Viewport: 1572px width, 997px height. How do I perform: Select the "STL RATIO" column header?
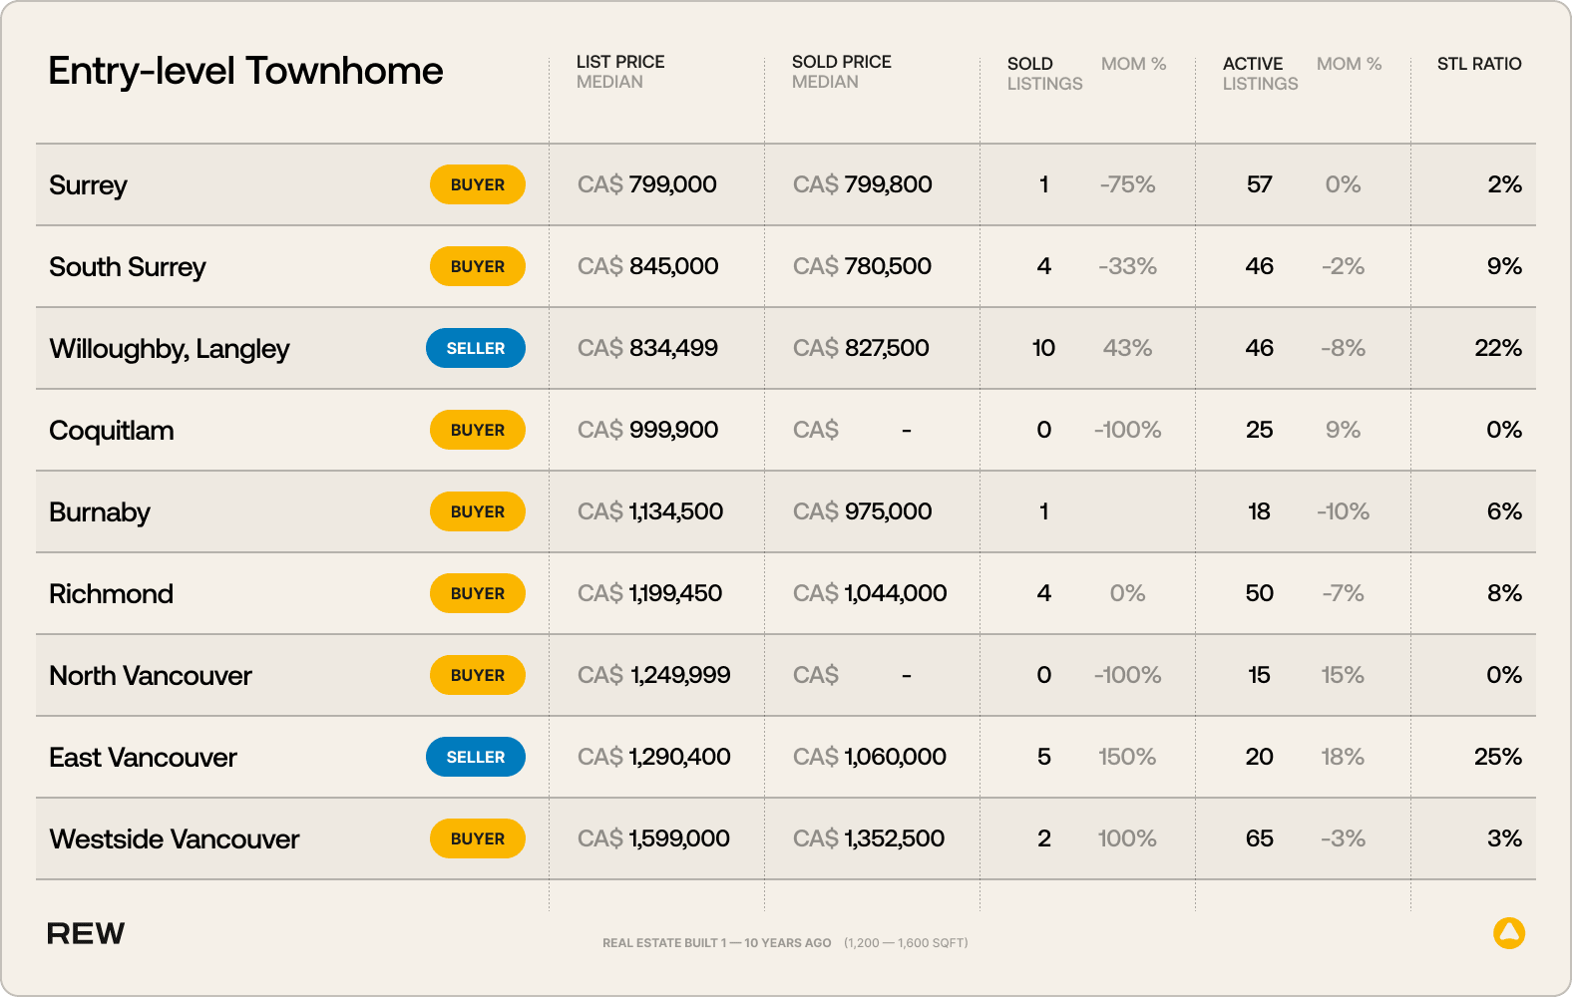[x=1479, y=64]
